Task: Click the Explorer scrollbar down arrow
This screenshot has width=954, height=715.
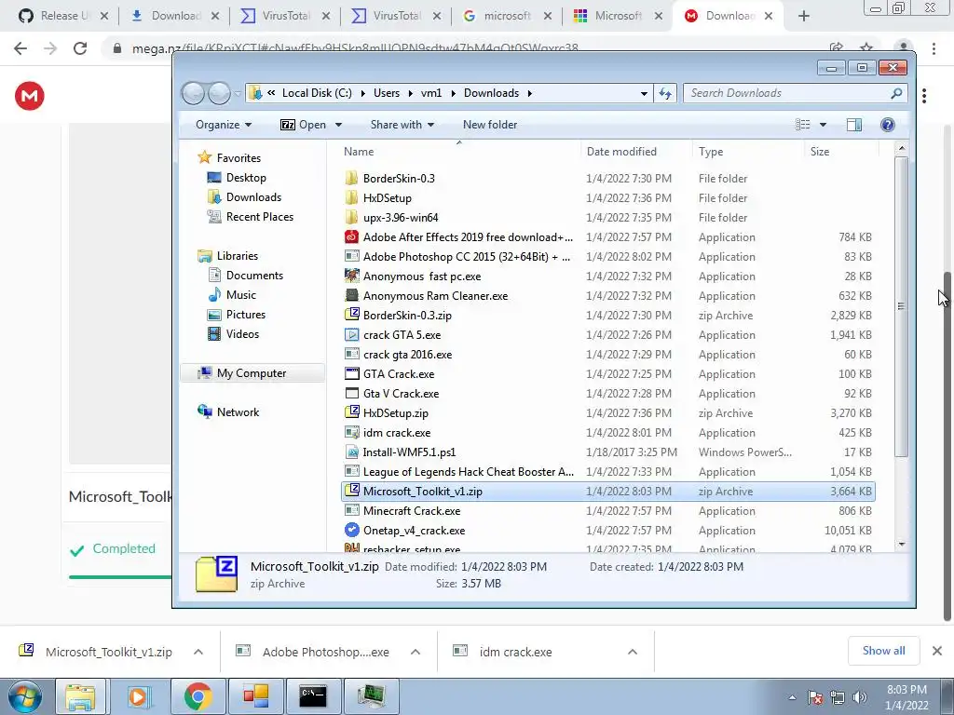Action: 901,545
